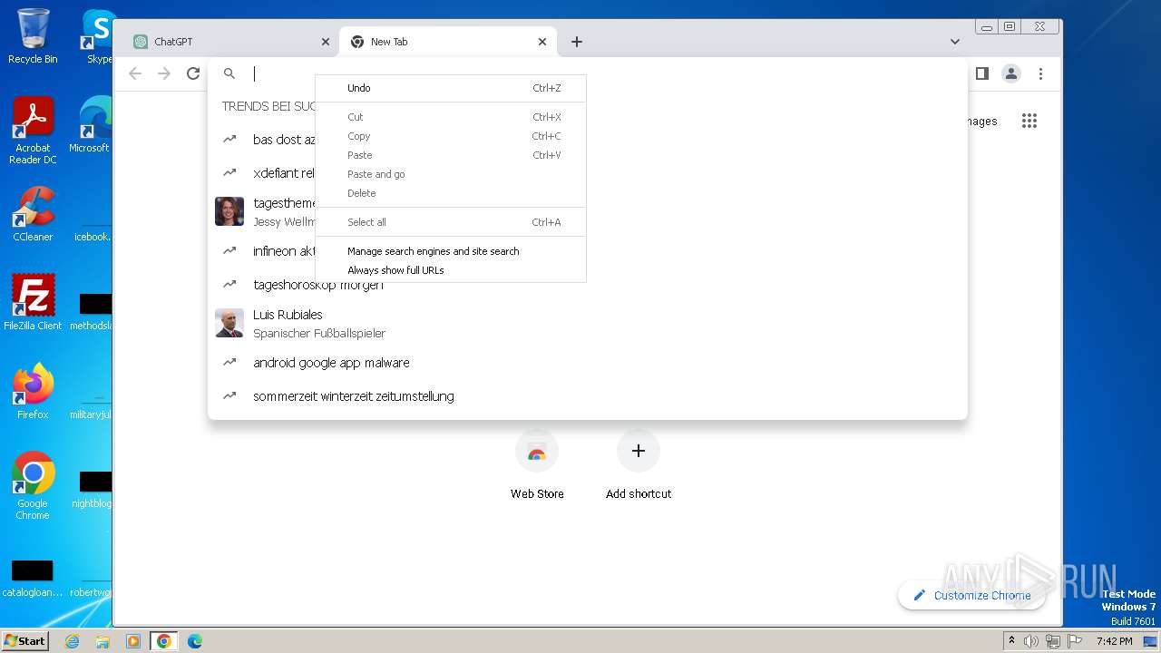Click the search magnifier icon in omnibox
This screenshot has height=653, width=1161.
point(229,73)
